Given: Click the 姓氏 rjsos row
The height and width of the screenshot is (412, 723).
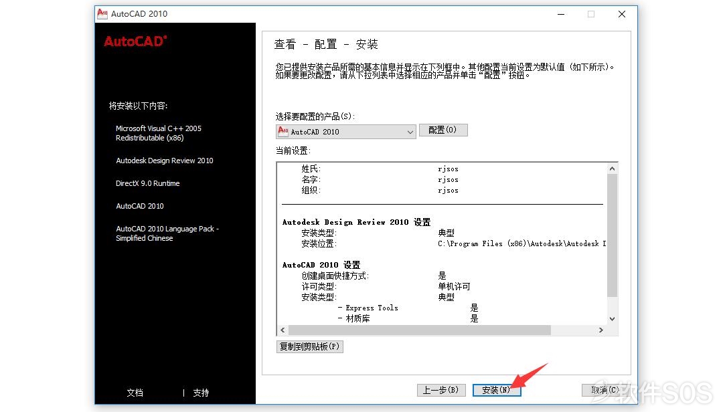Looking at the screenshot, I should coord(380,169).
